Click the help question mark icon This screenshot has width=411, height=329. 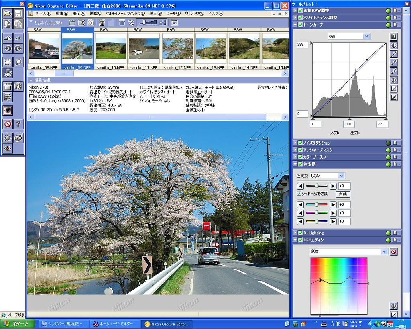point(18,124)
